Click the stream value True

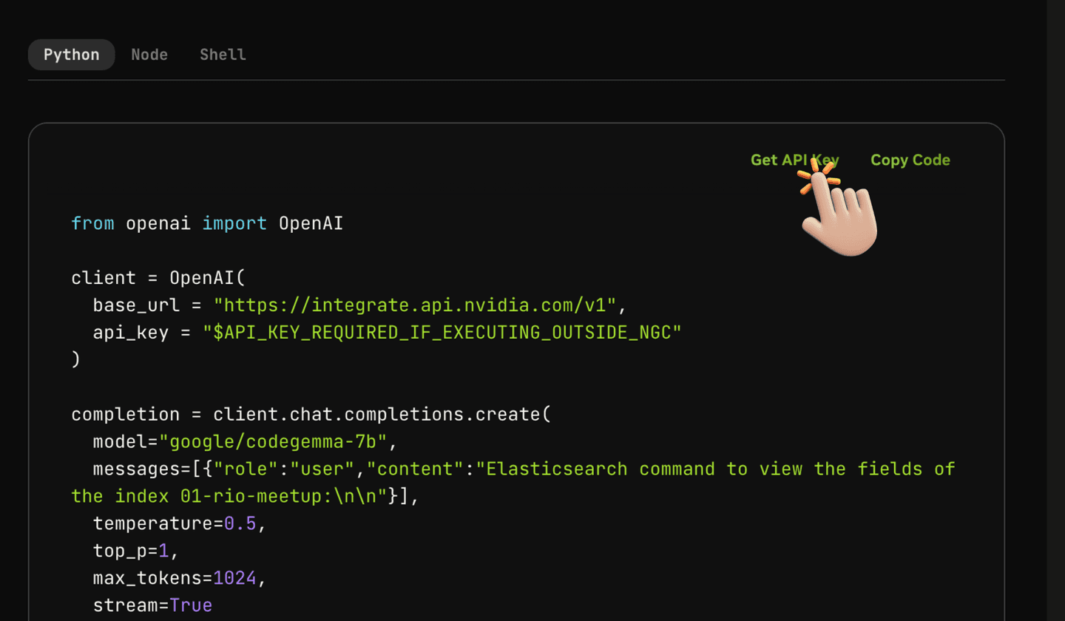point(191,605)
